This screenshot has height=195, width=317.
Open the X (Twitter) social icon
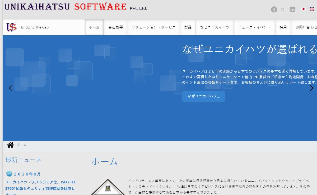click(283, 10)
